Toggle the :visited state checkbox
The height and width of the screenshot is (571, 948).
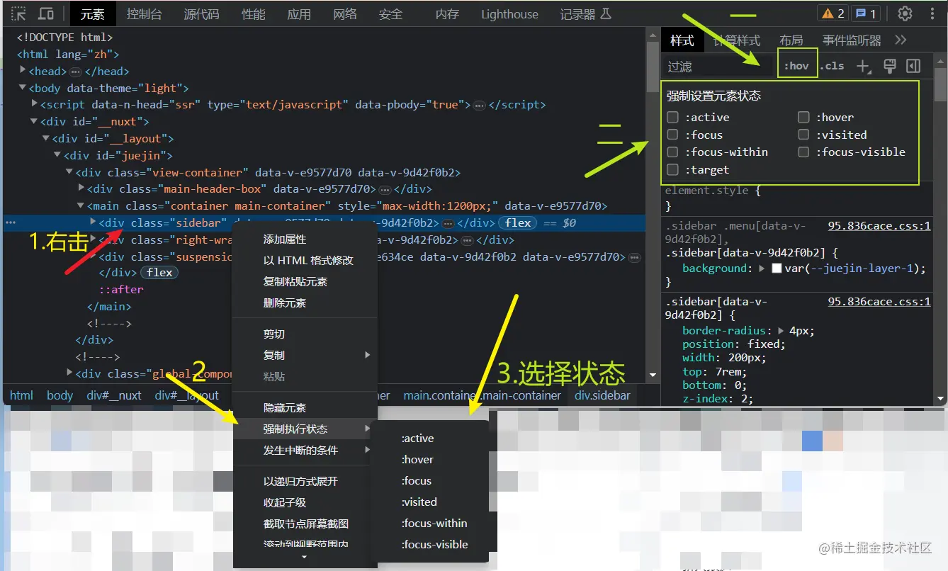803,135
